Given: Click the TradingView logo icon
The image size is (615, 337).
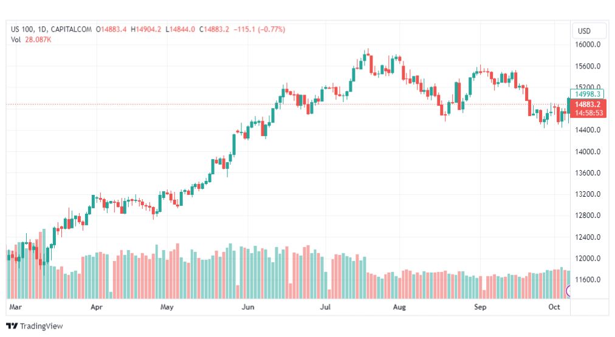Looking at the screenshot, I should click(x=12, y=326).
